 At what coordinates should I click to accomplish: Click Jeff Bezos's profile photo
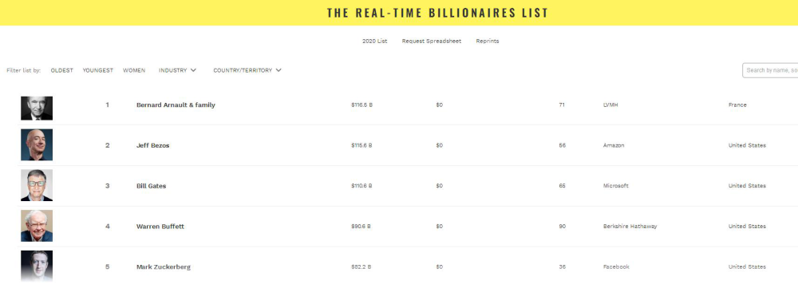pyautogui.click(x=37, y=144)
